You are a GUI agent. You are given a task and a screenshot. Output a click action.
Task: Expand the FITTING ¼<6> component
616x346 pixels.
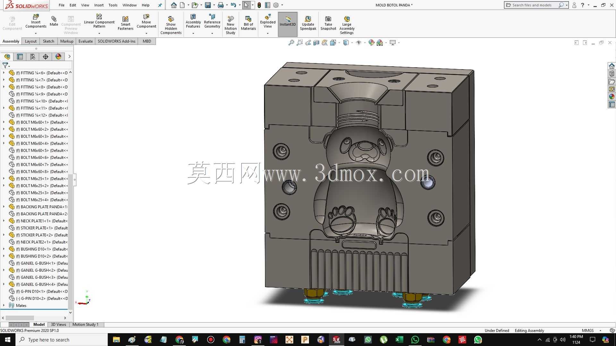[4, 73]
